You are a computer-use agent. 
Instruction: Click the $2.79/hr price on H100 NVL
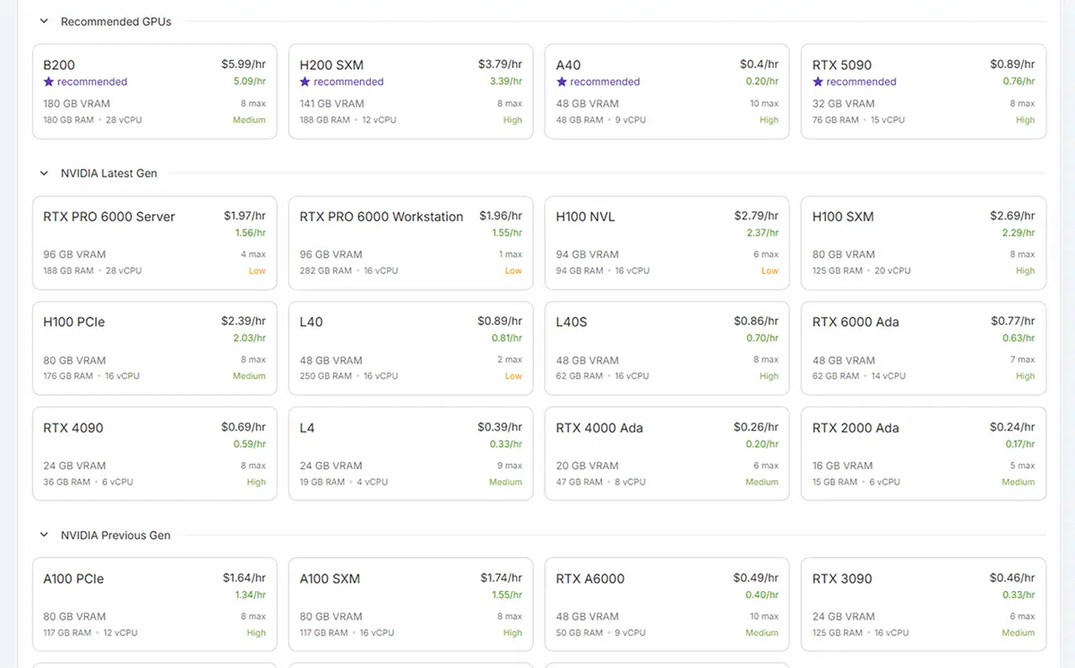pos(756,216)
